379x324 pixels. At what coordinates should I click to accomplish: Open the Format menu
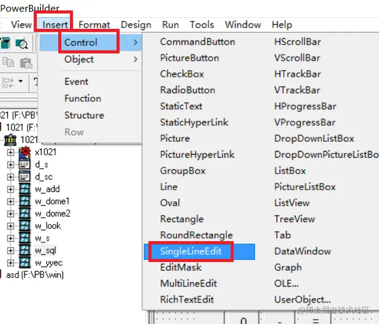[x=94, y=25]
